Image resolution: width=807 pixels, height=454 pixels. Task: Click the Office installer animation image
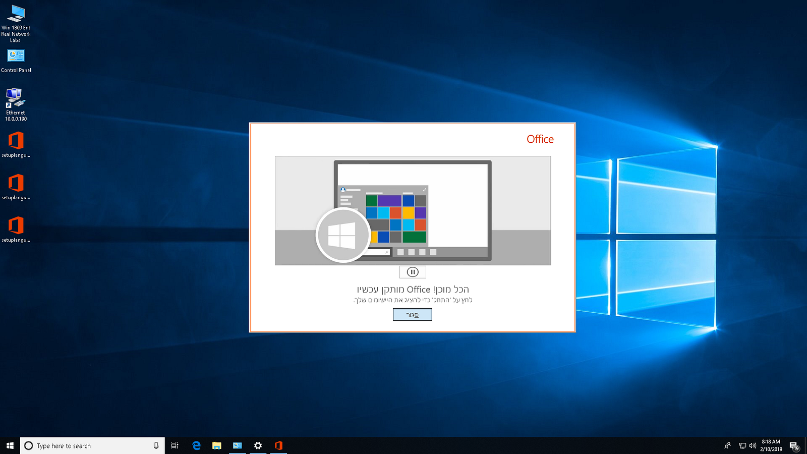point(413,210)
